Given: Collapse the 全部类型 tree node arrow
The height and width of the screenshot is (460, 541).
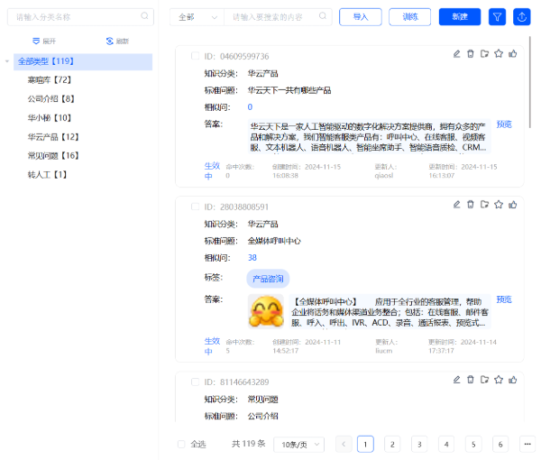Looking at the screenshot, I should pyautogui.click(x=8, y=61).
